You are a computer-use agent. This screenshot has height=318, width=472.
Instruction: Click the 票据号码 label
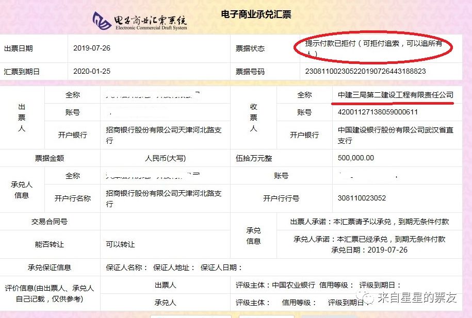[x=250, y=72]
